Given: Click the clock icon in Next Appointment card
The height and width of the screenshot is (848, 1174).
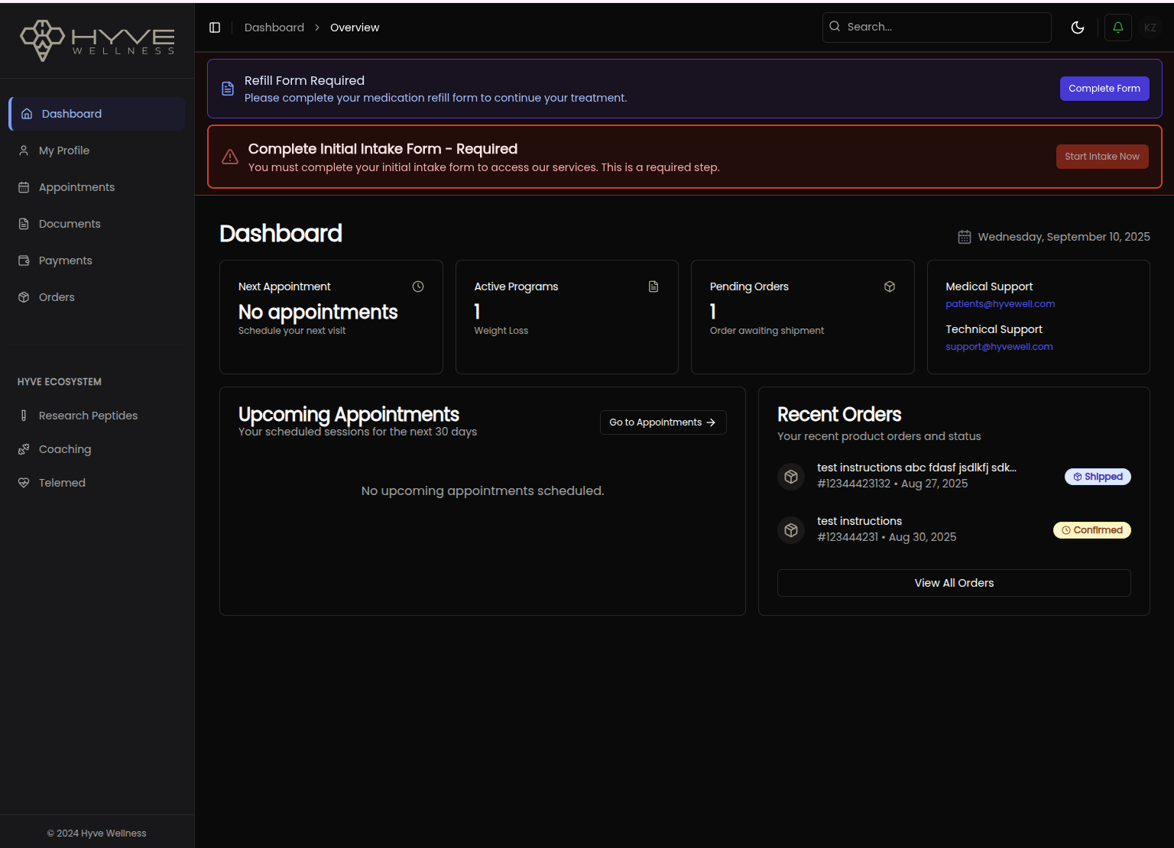Looking at the screenshot, I should pyautogui.click(x=418, y=286).
